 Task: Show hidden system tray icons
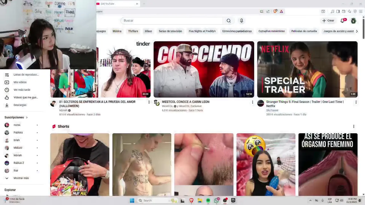tap(311, 200)
